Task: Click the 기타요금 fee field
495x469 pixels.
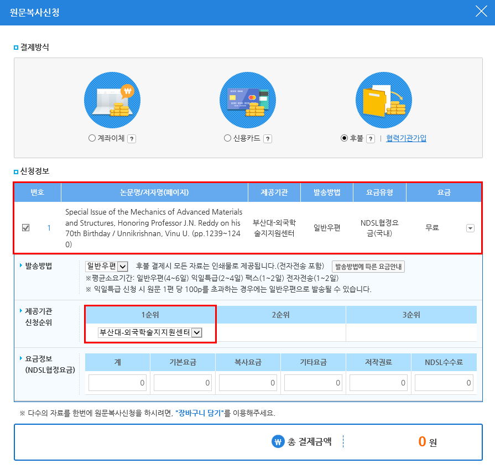Action: tap(313, 383)
